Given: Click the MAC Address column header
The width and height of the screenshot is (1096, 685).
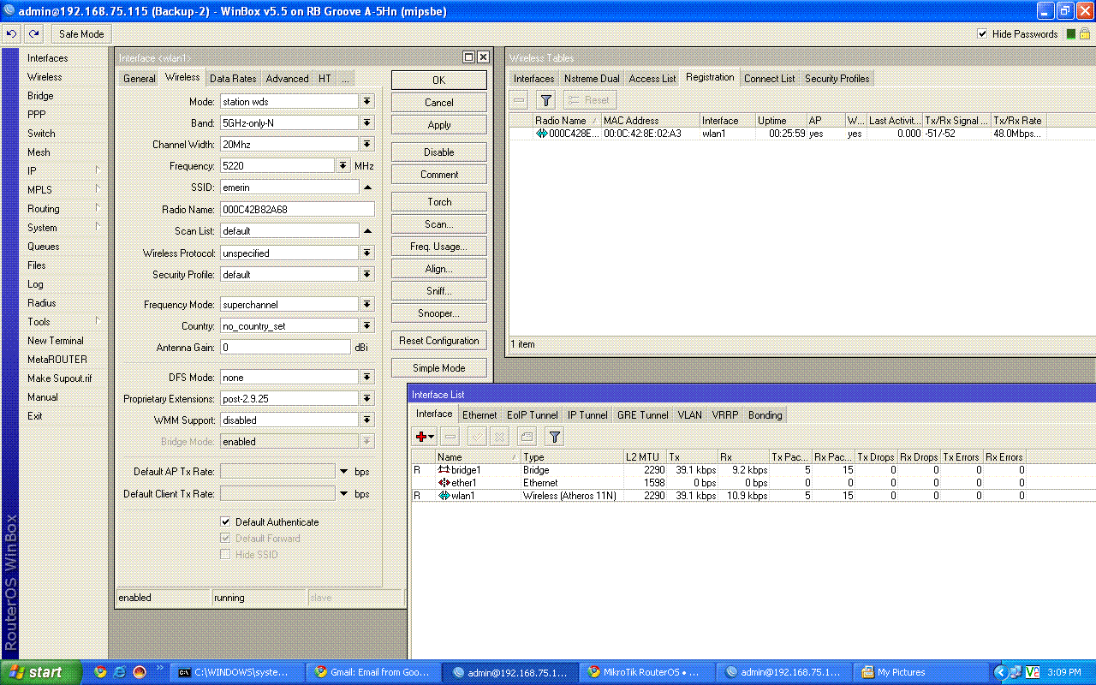Looking at the screenshot, I should pos(650,121).
